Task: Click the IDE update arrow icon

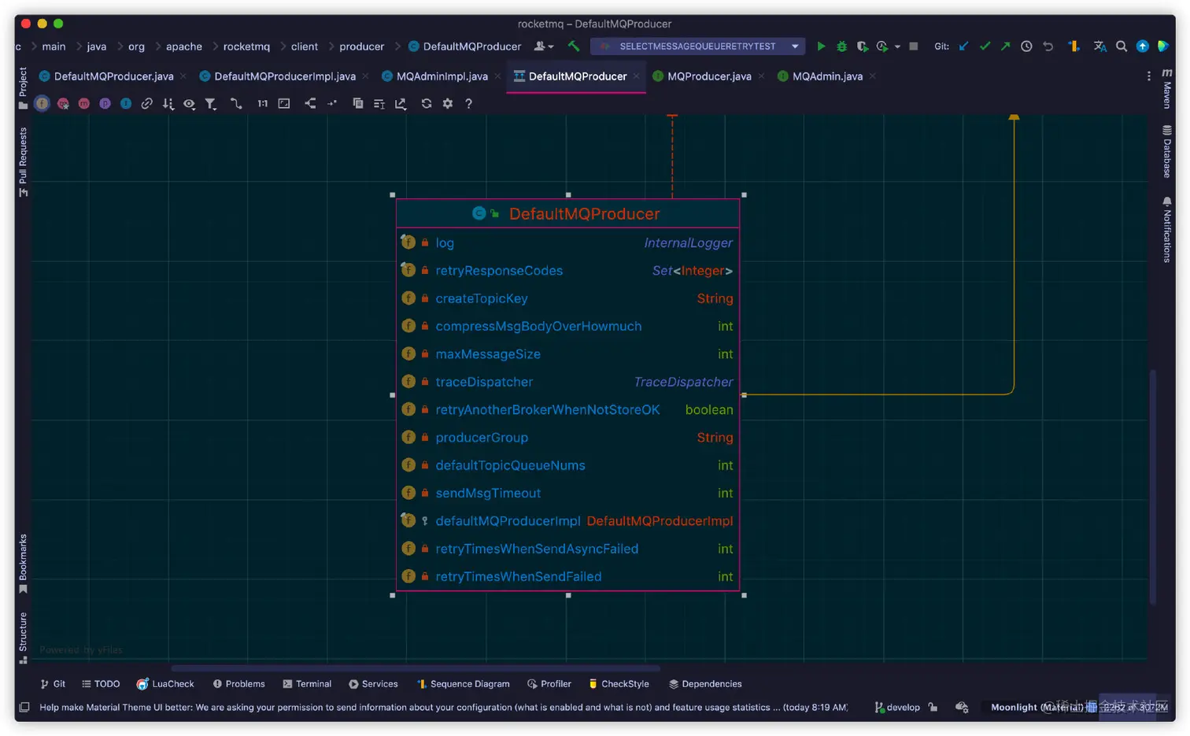Action: pyautogui.click(x=1142, y=46)
